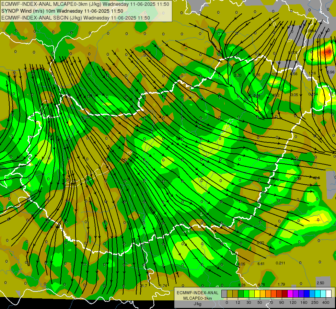Screen dimensions: 336x309
Task: Click the legend tick value 90
Action: [x=281, y=302]
